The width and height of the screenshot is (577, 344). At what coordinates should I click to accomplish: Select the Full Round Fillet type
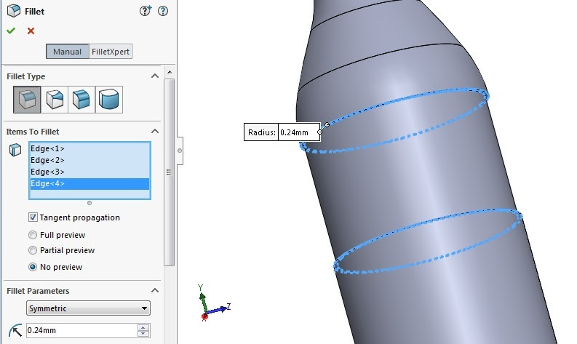109,100
